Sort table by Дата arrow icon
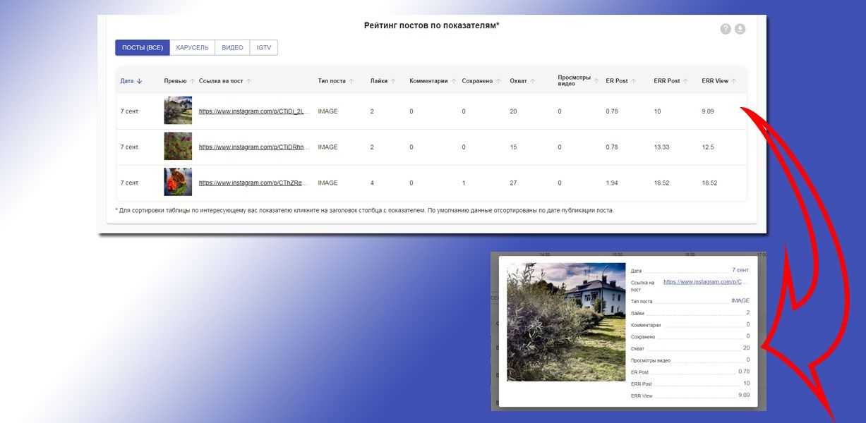Image resolution: width=866 pixels, height=423 pixels. click(140, 81)
